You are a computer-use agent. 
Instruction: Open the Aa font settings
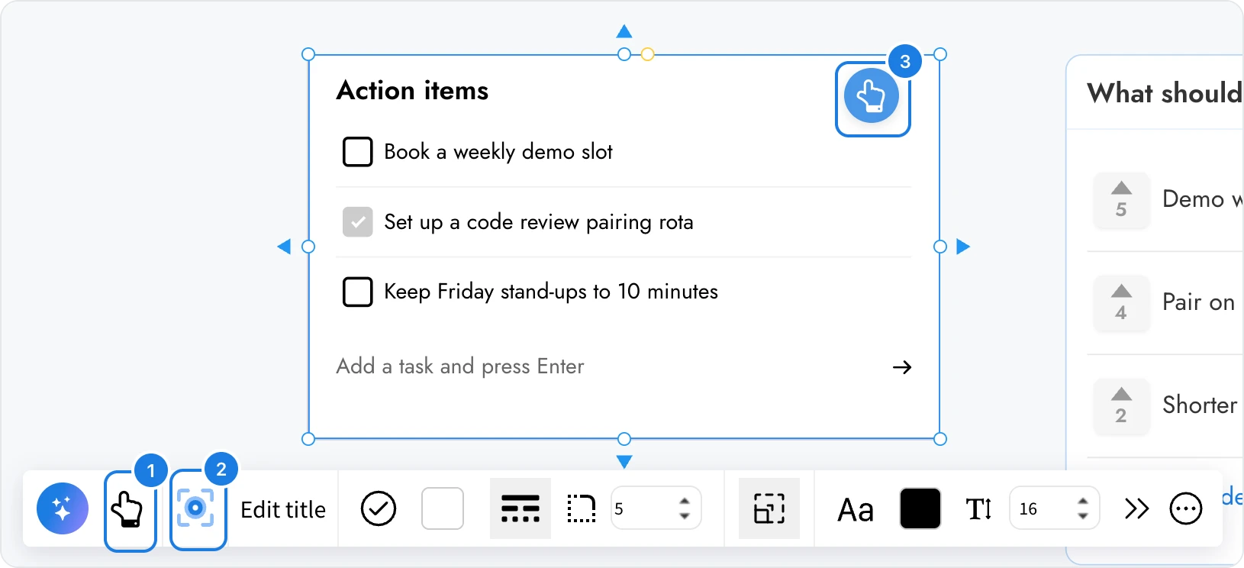click(856, 509)
